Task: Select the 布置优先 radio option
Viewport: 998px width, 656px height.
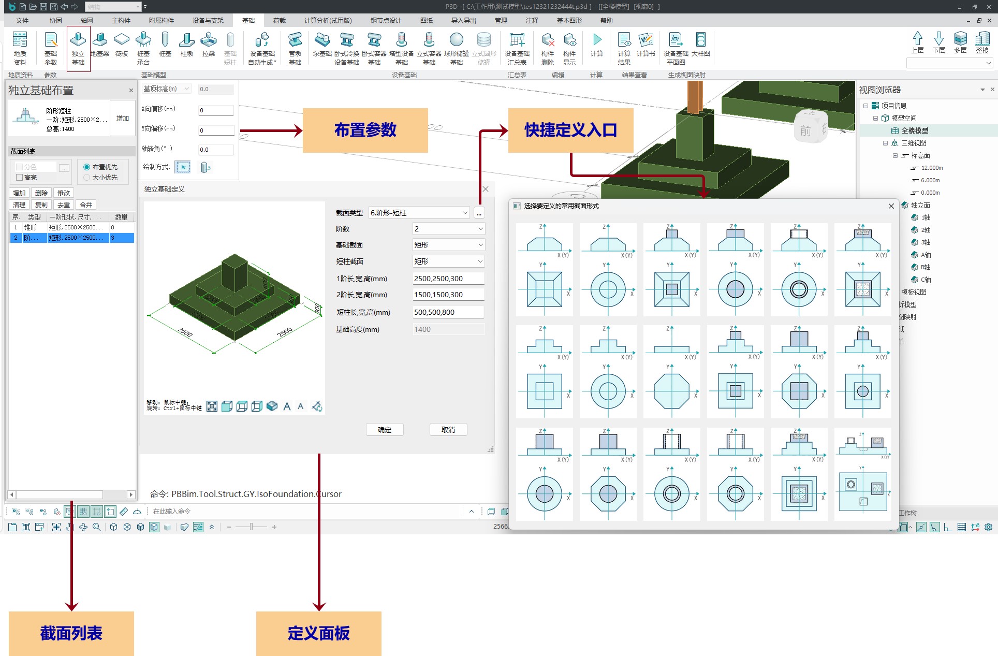Action: [x=87, y=167]
